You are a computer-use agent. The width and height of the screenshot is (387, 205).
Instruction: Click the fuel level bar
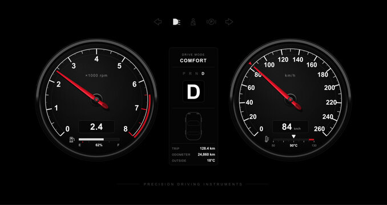coord(99,140)
